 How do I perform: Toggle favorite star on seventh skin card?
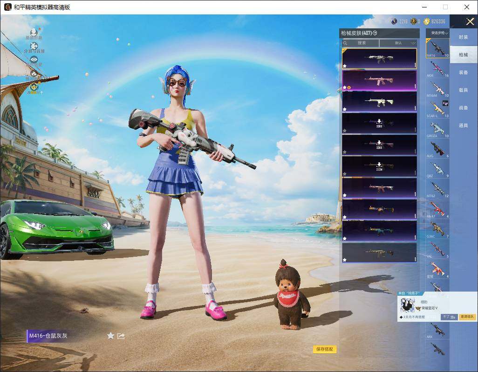[x=345, y=195]
